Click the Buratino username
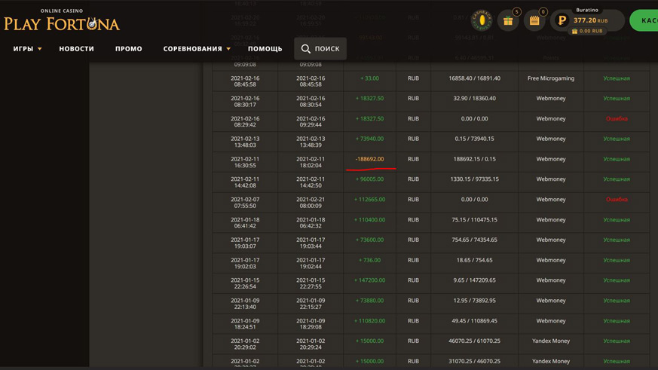The image size is (658, 370). [587, 10]
